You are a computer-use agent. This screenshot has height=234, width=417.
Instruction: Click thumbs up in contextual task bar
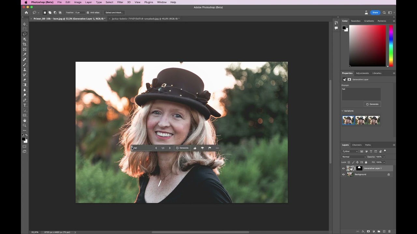pos(195,148)
